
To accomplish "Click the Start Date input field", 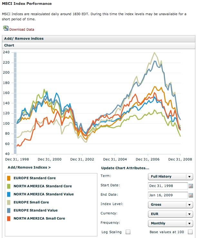I will click(x=167, y=186).
